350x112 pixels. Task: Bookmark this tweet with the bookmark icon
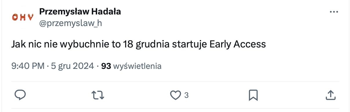pyautogui.click(x=253, y=95)
